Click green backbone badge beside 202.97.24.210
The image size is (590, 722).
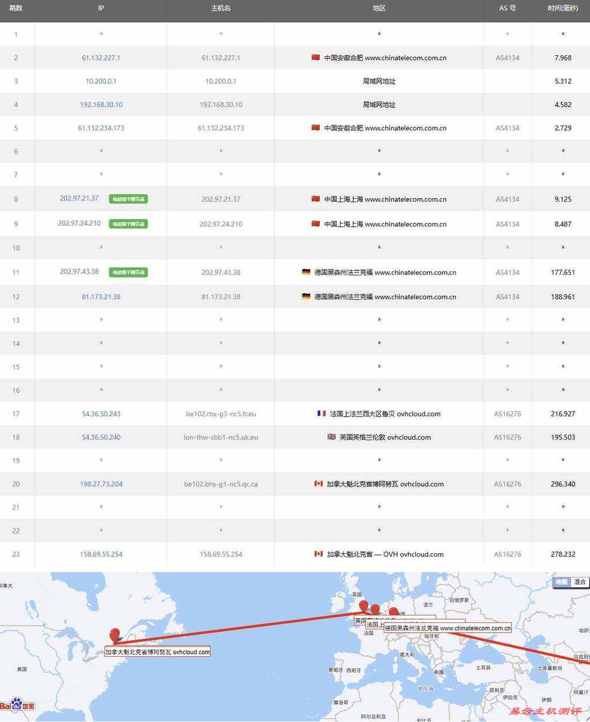(128, 224)
